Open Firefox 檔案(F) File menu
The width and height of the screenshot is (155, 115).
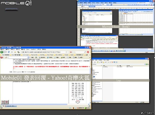[x=2, y=49]
